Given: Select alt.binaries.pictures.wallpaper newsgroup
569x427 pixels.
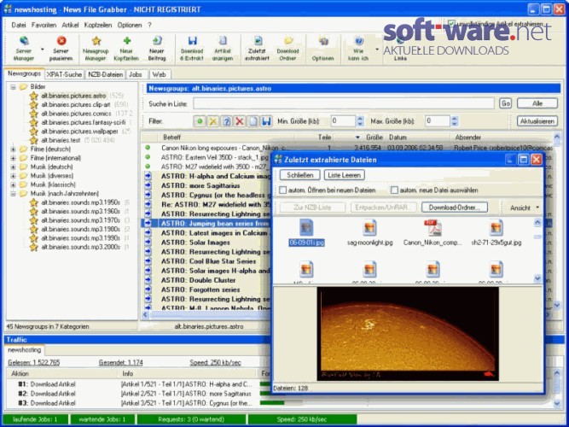Looking at the screenshot, I should click(x=79, y=132).
